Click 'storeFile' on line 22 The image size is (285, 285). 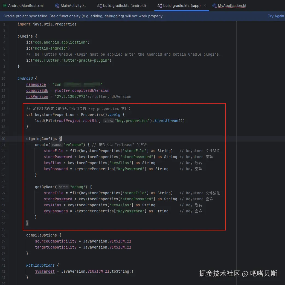point(53,151)
